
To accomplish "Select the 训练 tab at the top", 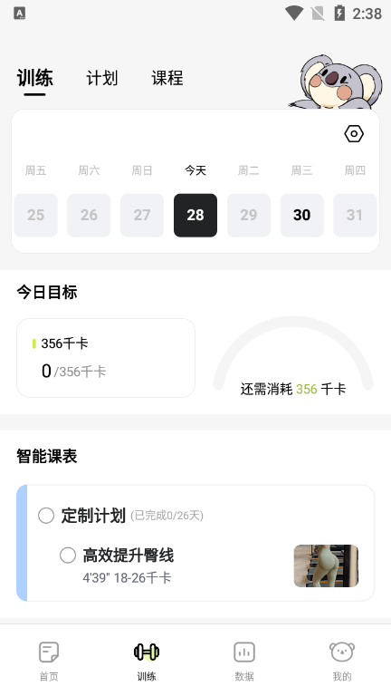I will (35, 79).
